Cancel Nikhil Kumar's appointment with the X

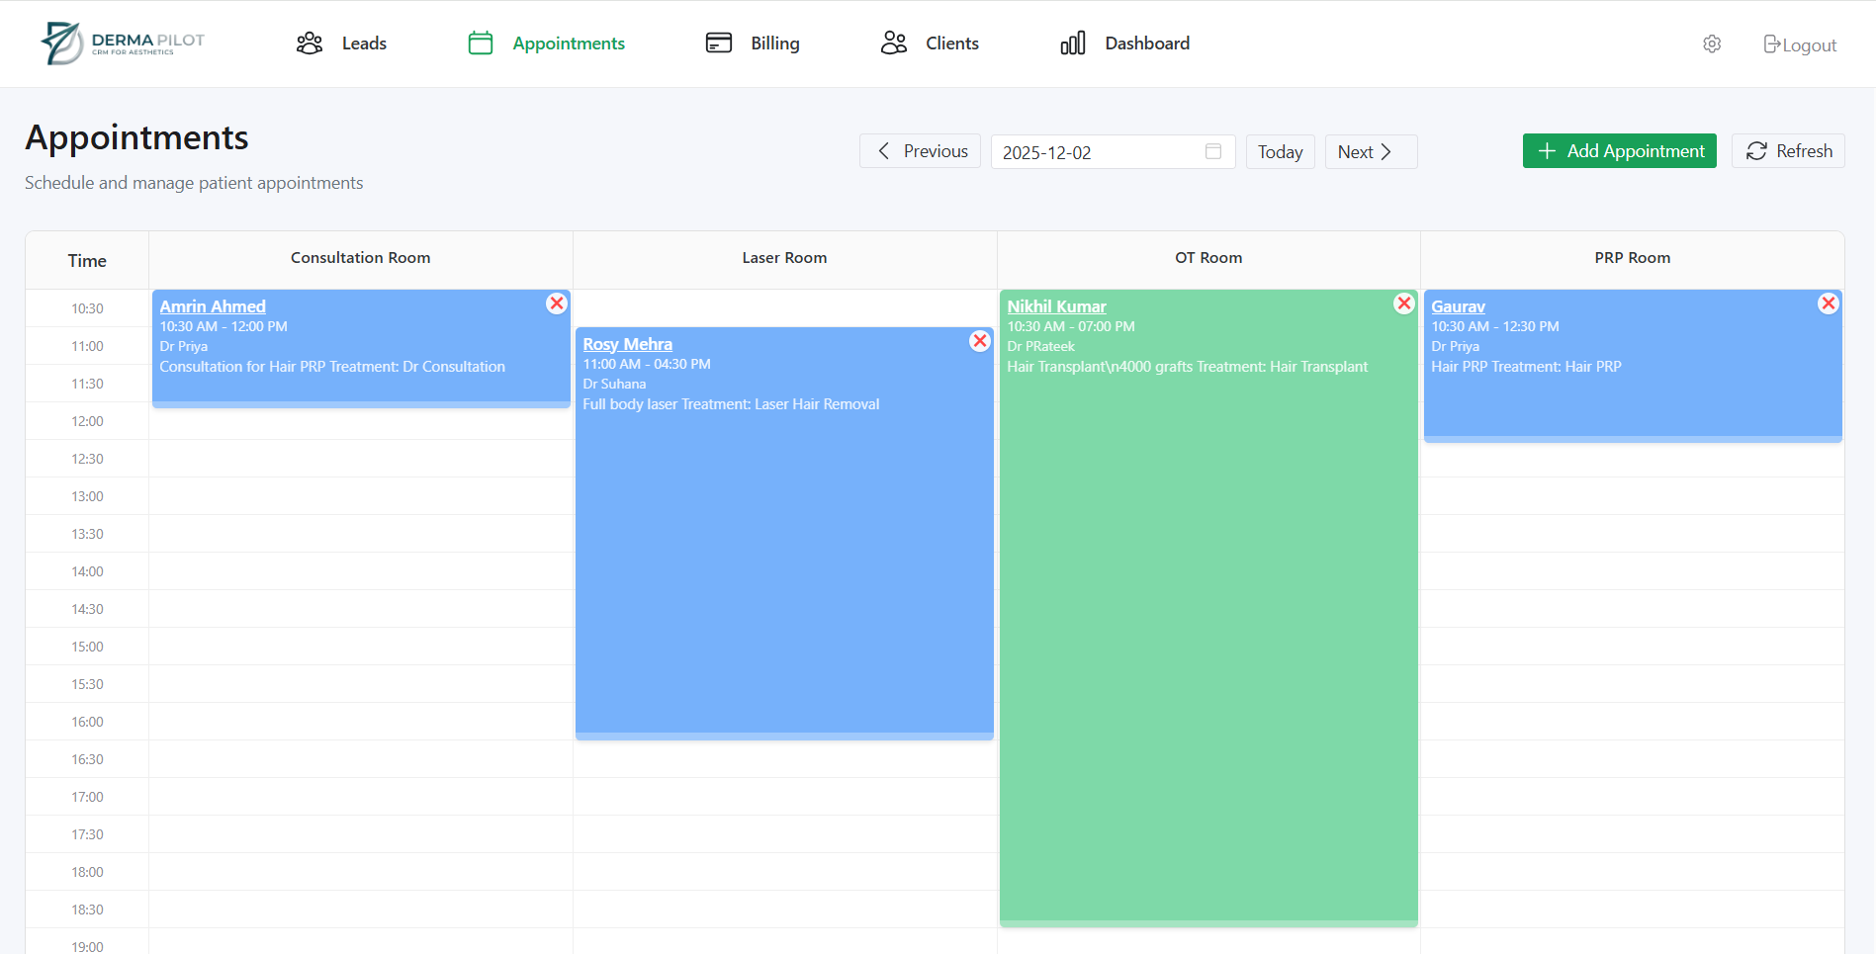click(1404, 304)
